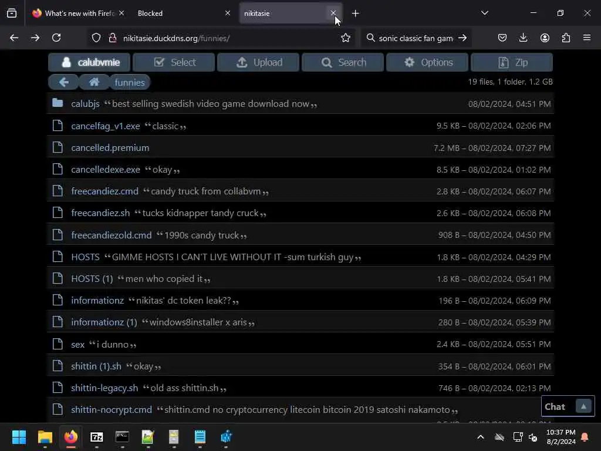Go back one page
This screenshot has height=451, width=601.
click(x=14, y=38)
